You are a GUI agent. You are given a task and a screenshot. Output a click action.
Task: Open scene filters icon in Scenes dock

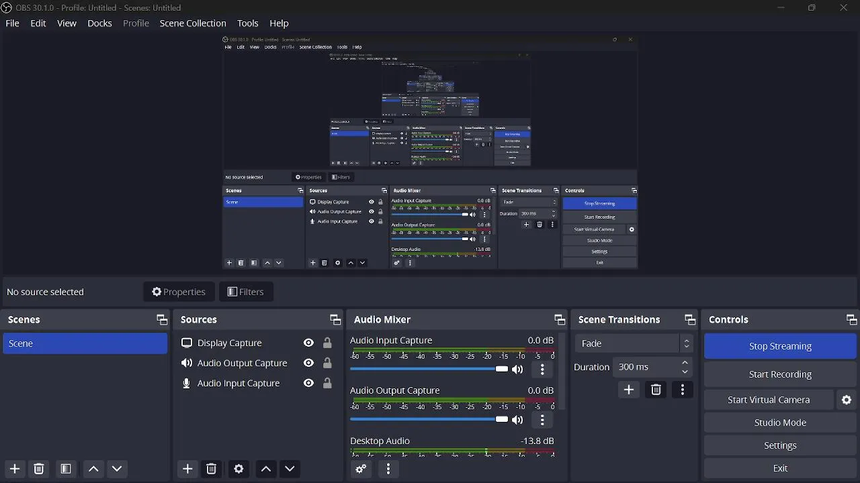(66, 469)
